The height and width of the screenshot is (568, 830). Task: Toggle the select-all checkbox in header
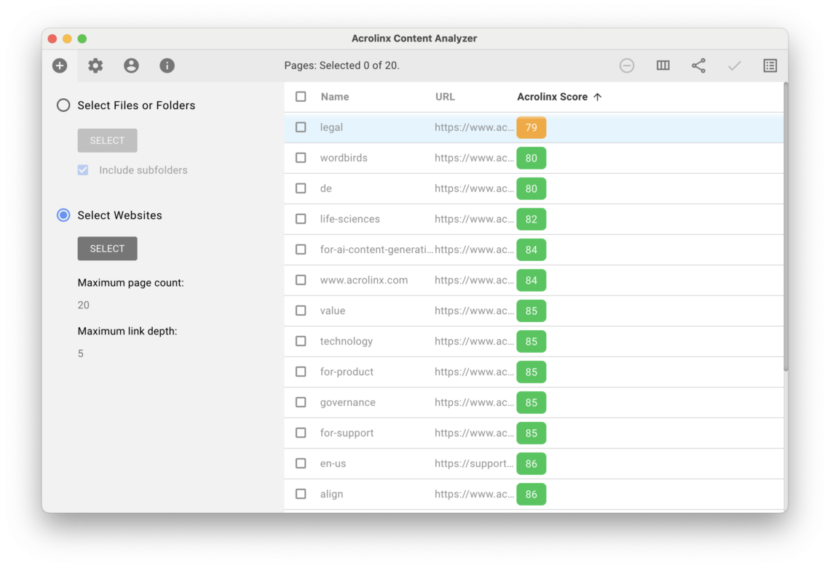click(x=301, y=97)
